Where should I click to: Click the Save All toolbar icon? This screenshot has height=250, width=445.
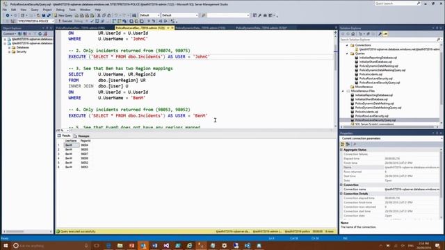(49, 15)
